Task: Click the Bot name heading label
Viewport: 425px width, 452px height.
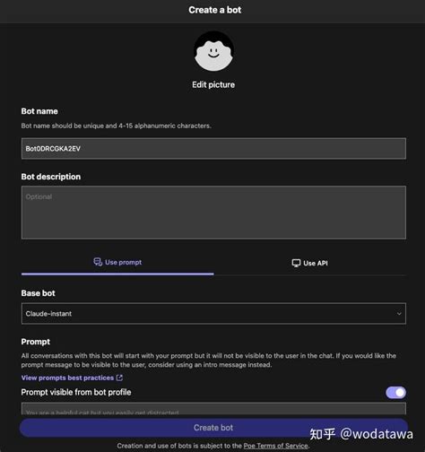Action: (39, 111)
